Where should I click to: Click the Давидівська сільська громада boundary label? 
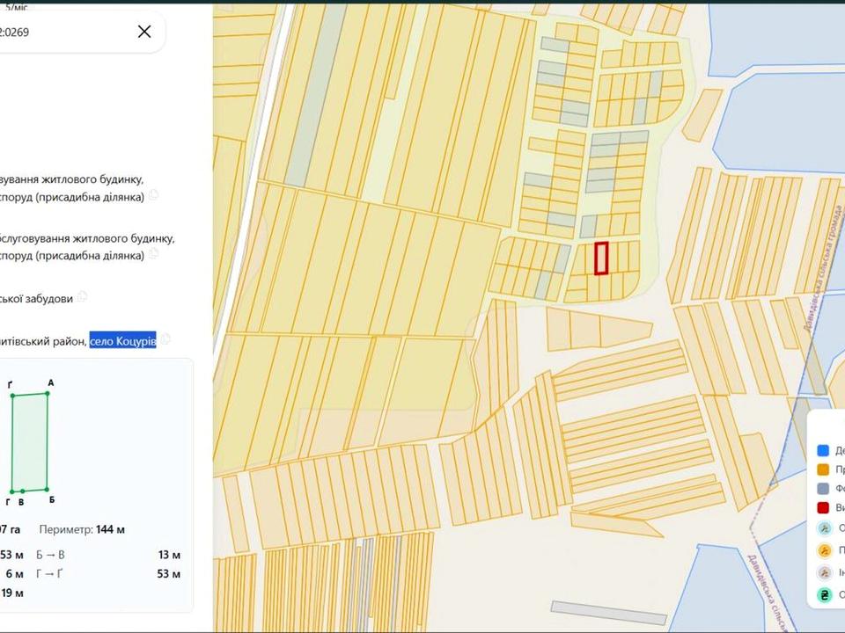823,267
